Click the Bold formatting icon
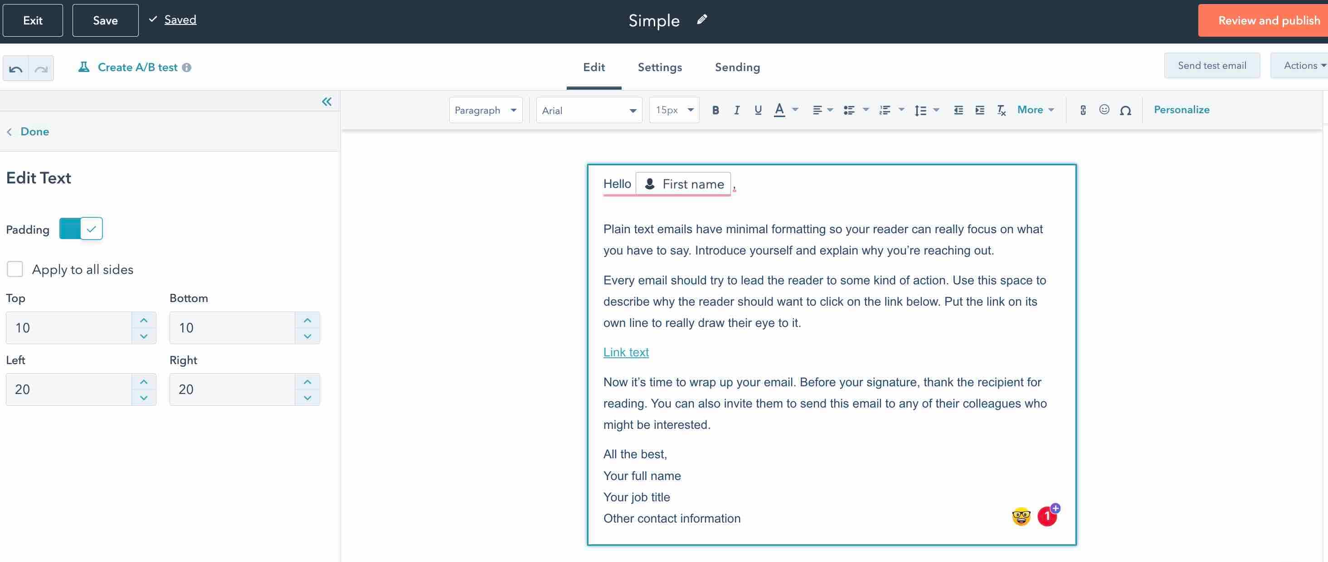The height and width of the screenshot is (562, 1328). 715,110
